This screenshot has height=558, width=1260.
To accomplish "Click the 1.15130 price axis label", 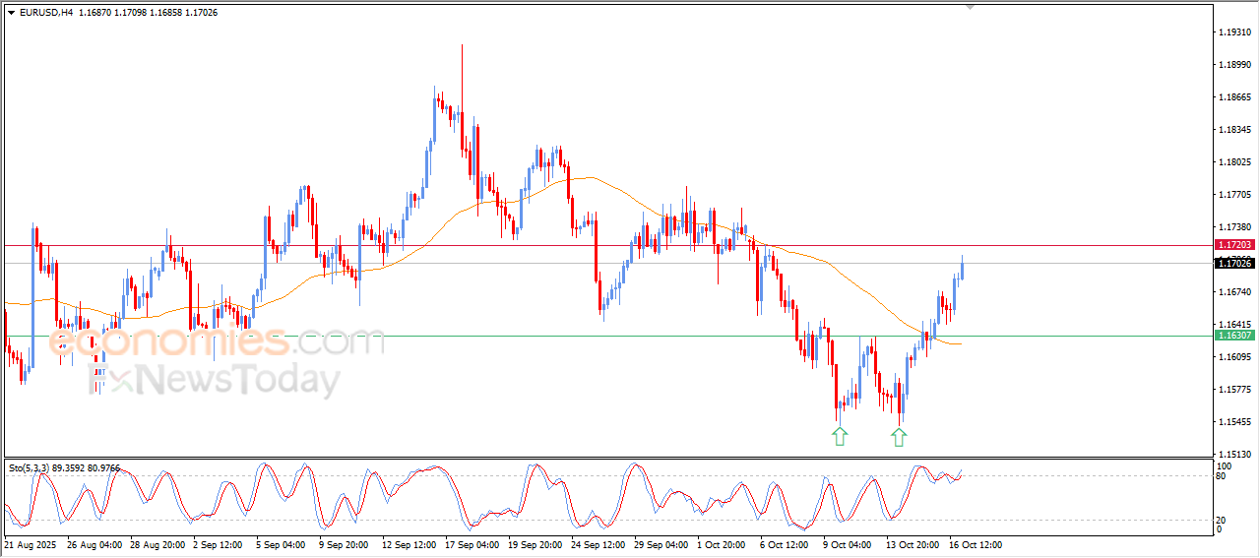I will (1234, 455).
